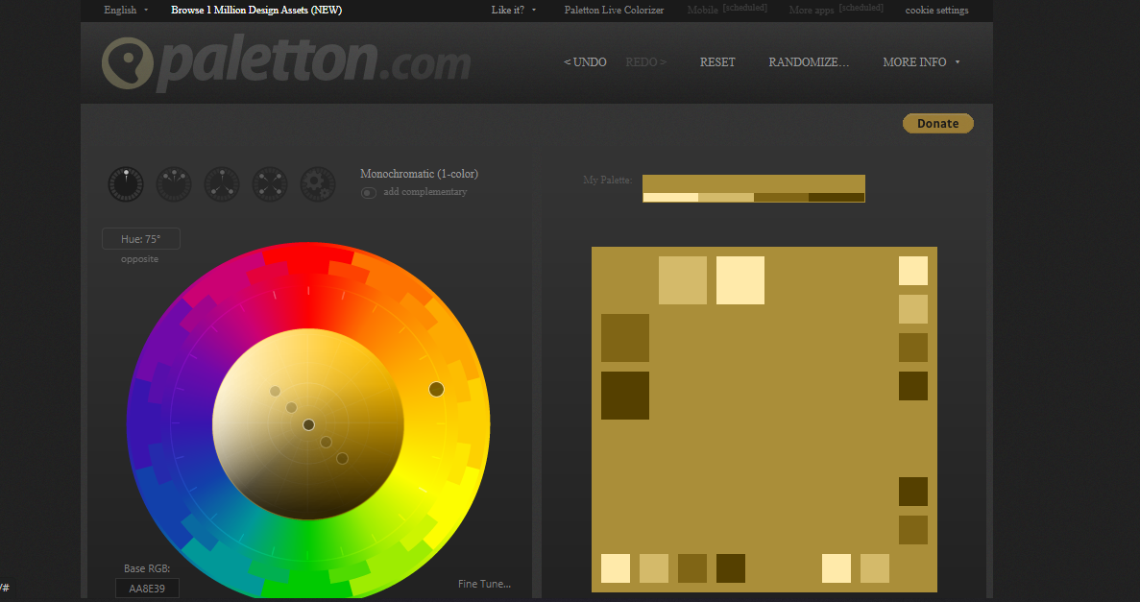Expand the MORE INFO dropdown menu

[920, 62]
